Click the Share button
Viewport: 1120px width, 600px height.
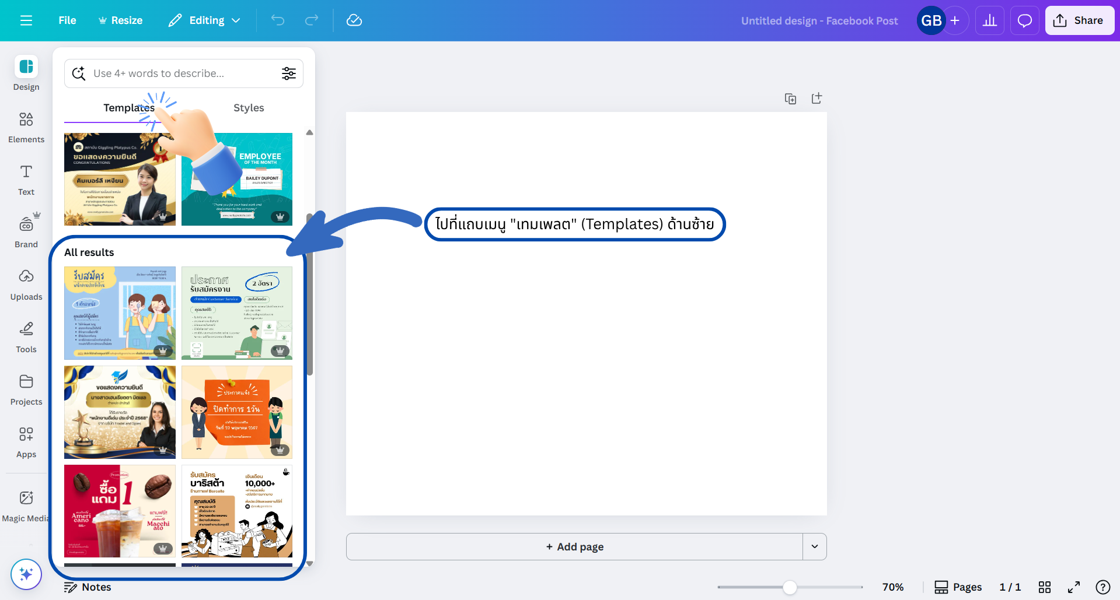(1079, 20)
